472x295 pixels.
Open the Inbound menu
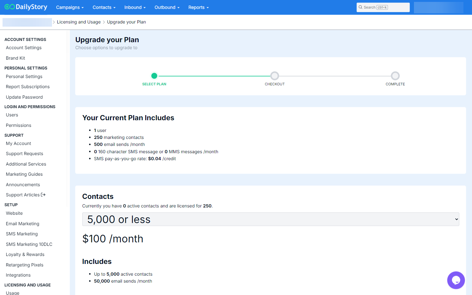tap(135, 7)
